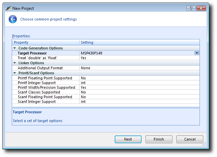
Task: Click the Setting column header
Action: click(140, 42)
